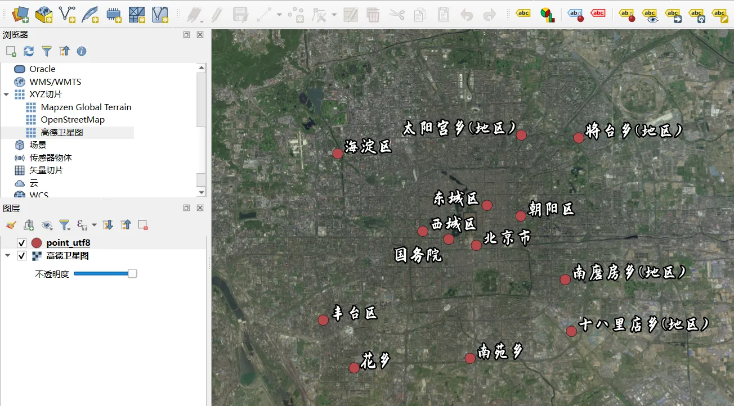Expand all layers in Layers panel
Image resolution: width=734 pixels, height=406 pixels.
tap(109, 225)
